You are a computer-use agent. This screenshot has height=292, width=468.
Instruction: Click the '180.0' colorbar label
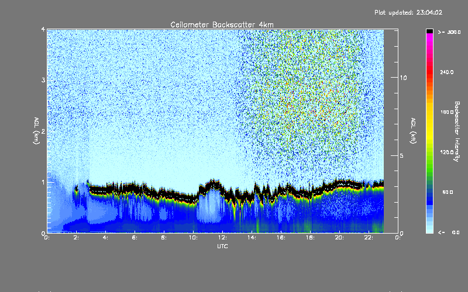point(447,112)
